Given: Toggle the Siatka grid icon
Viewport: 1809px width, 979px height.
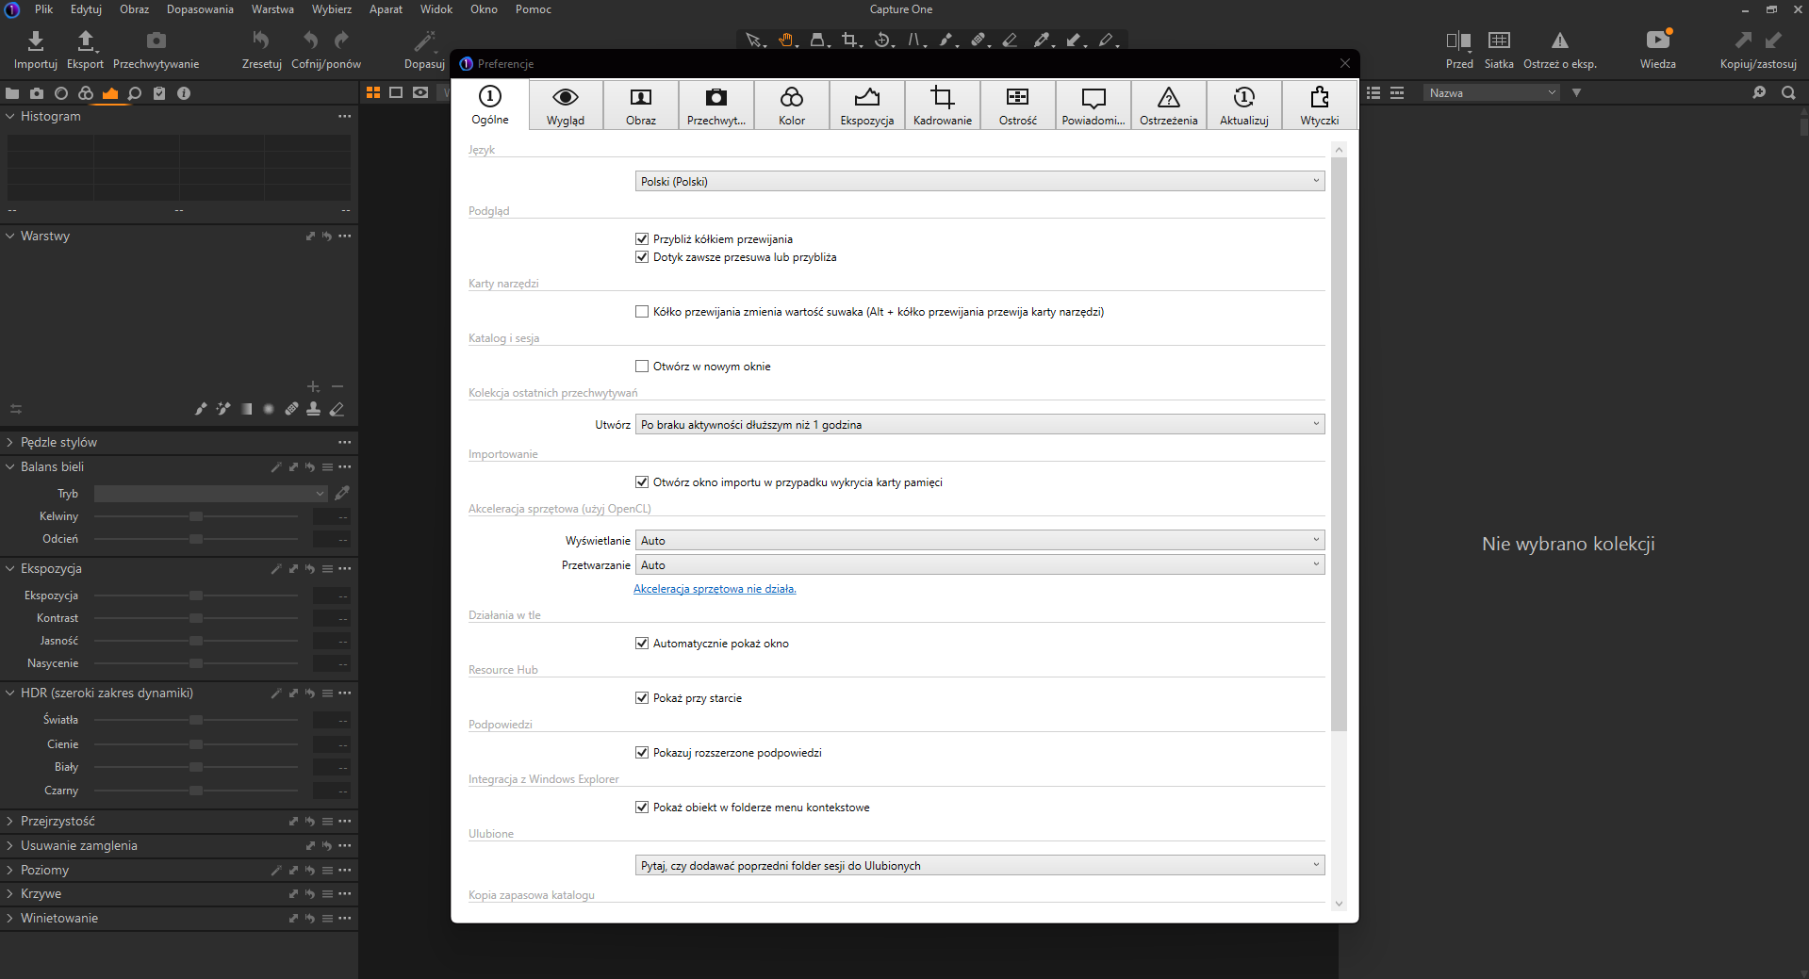Looking at the screenshot, I should click(1499, 40).
